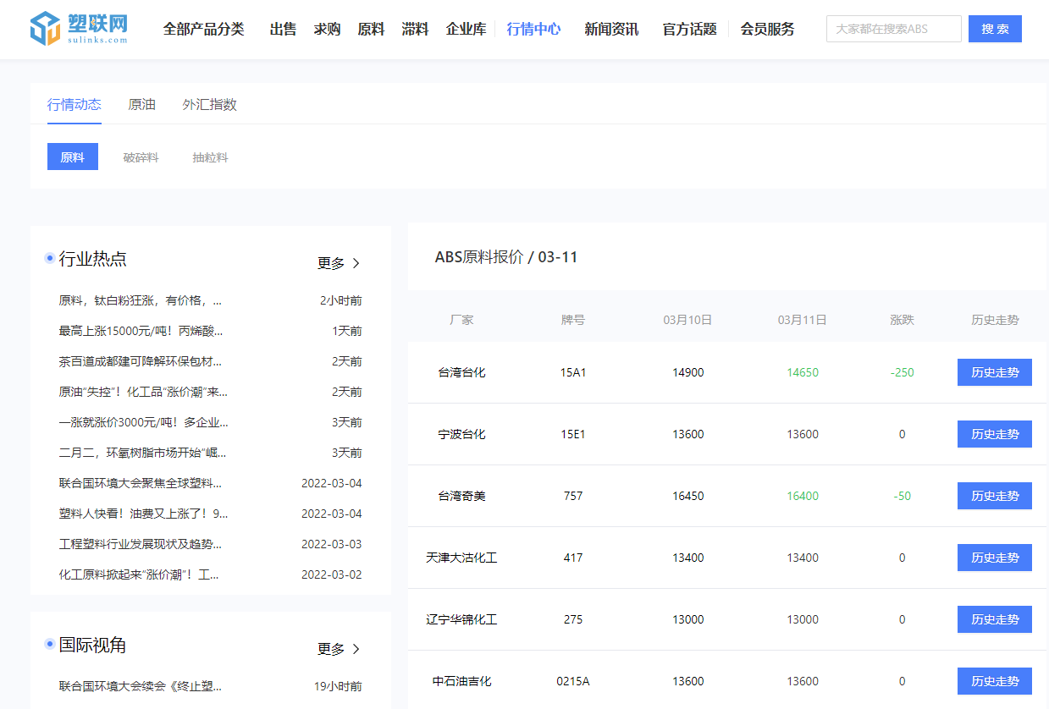Viewport: 1049px width, 709px height.
Task: Select the 行情中心 menu item
Action: tap(533, 29)
